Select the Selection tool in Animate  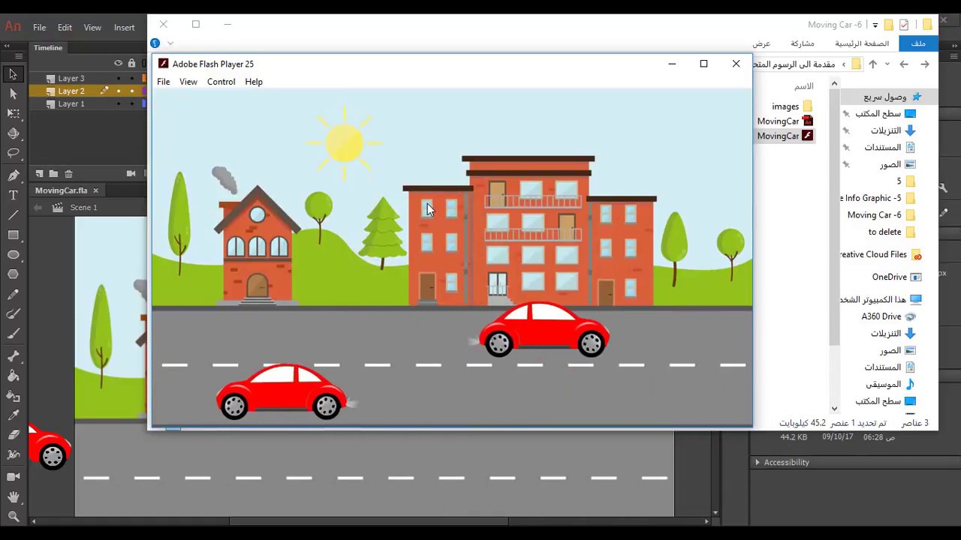pos(13,74)
